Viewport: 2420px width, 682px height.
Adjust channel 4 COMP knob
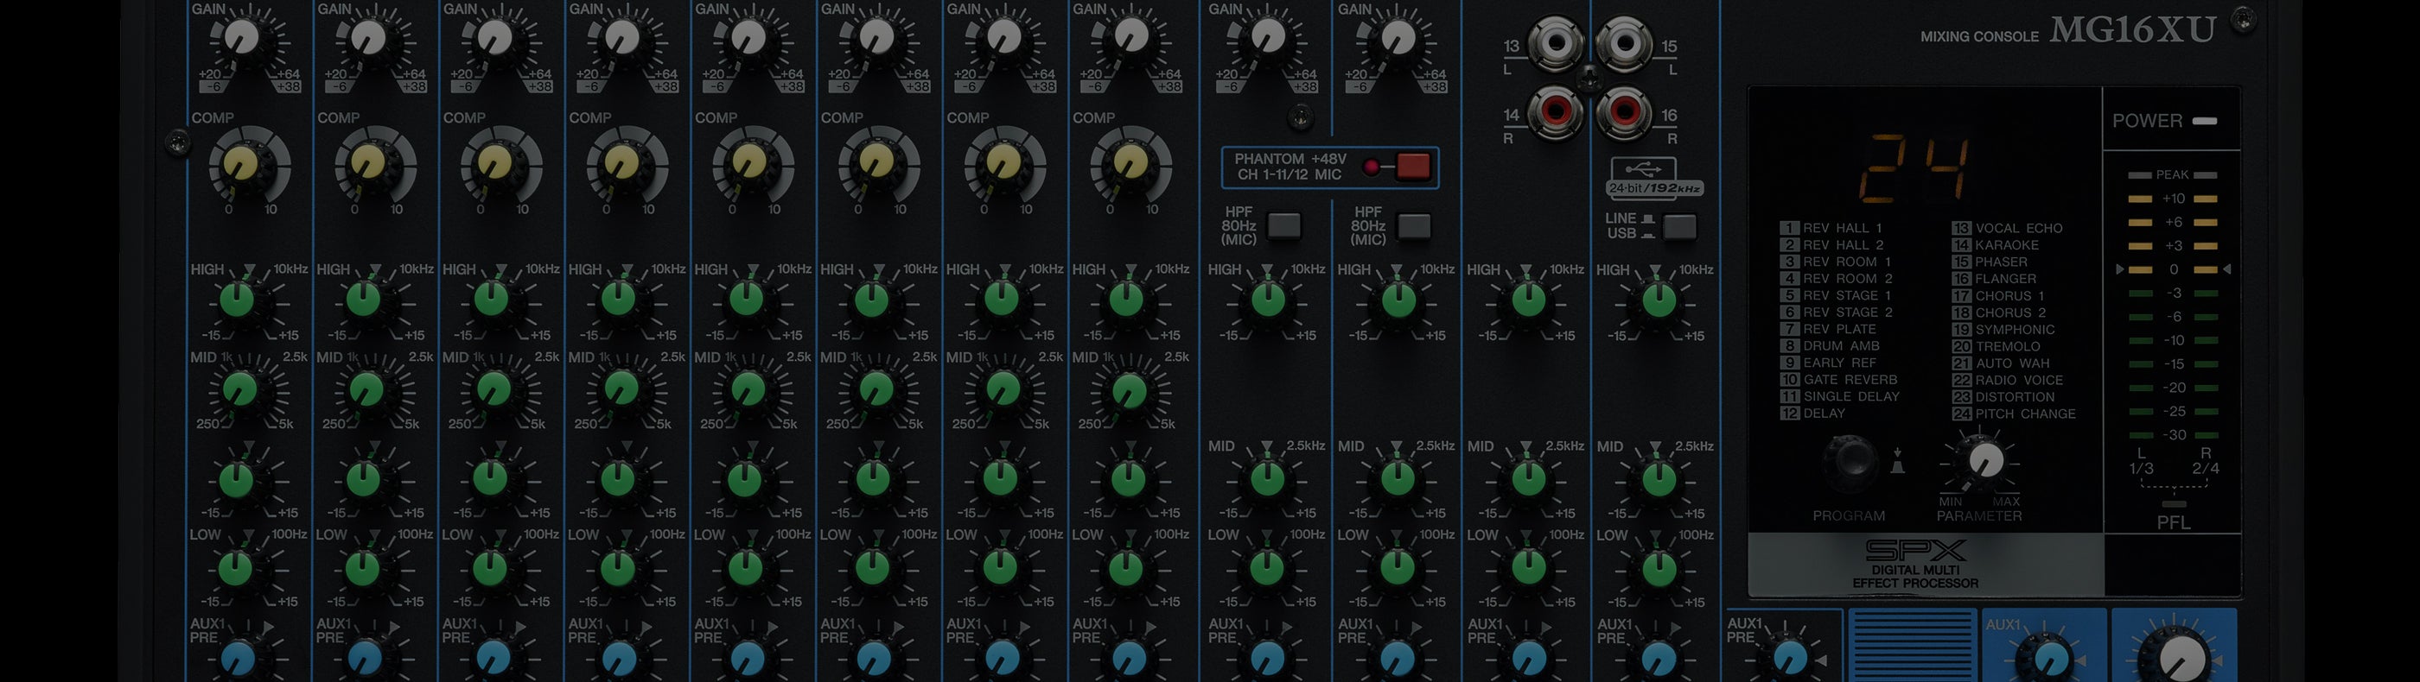621,164
